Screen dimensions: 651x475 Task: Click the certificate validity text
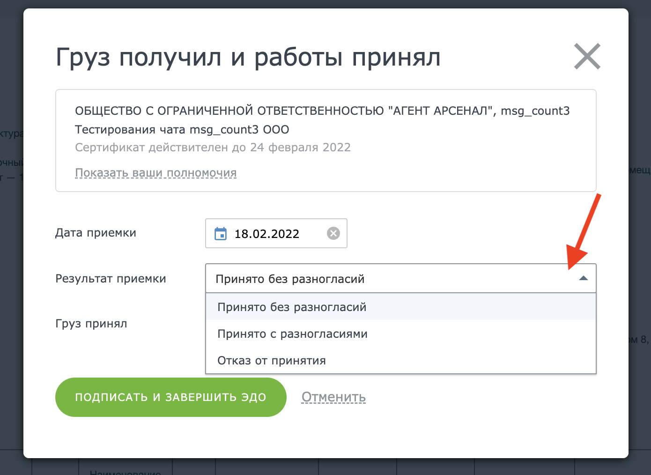coord(213,148)
